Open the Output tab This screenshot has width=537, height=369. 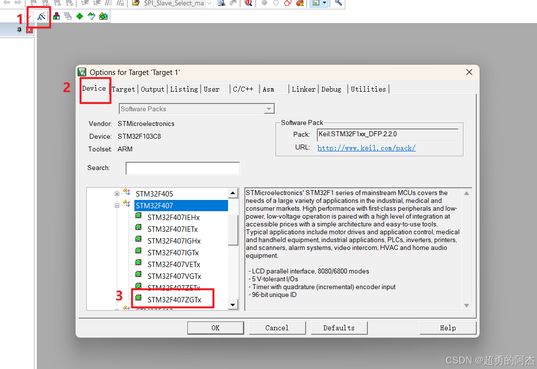(x=153, y=89)
